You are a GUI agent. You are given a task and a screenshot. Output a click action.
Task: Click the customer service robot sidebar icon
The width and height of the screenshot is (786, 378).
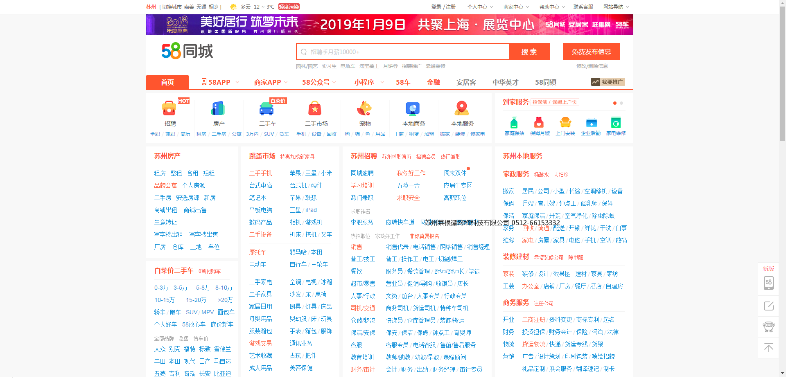pos(768,327)
